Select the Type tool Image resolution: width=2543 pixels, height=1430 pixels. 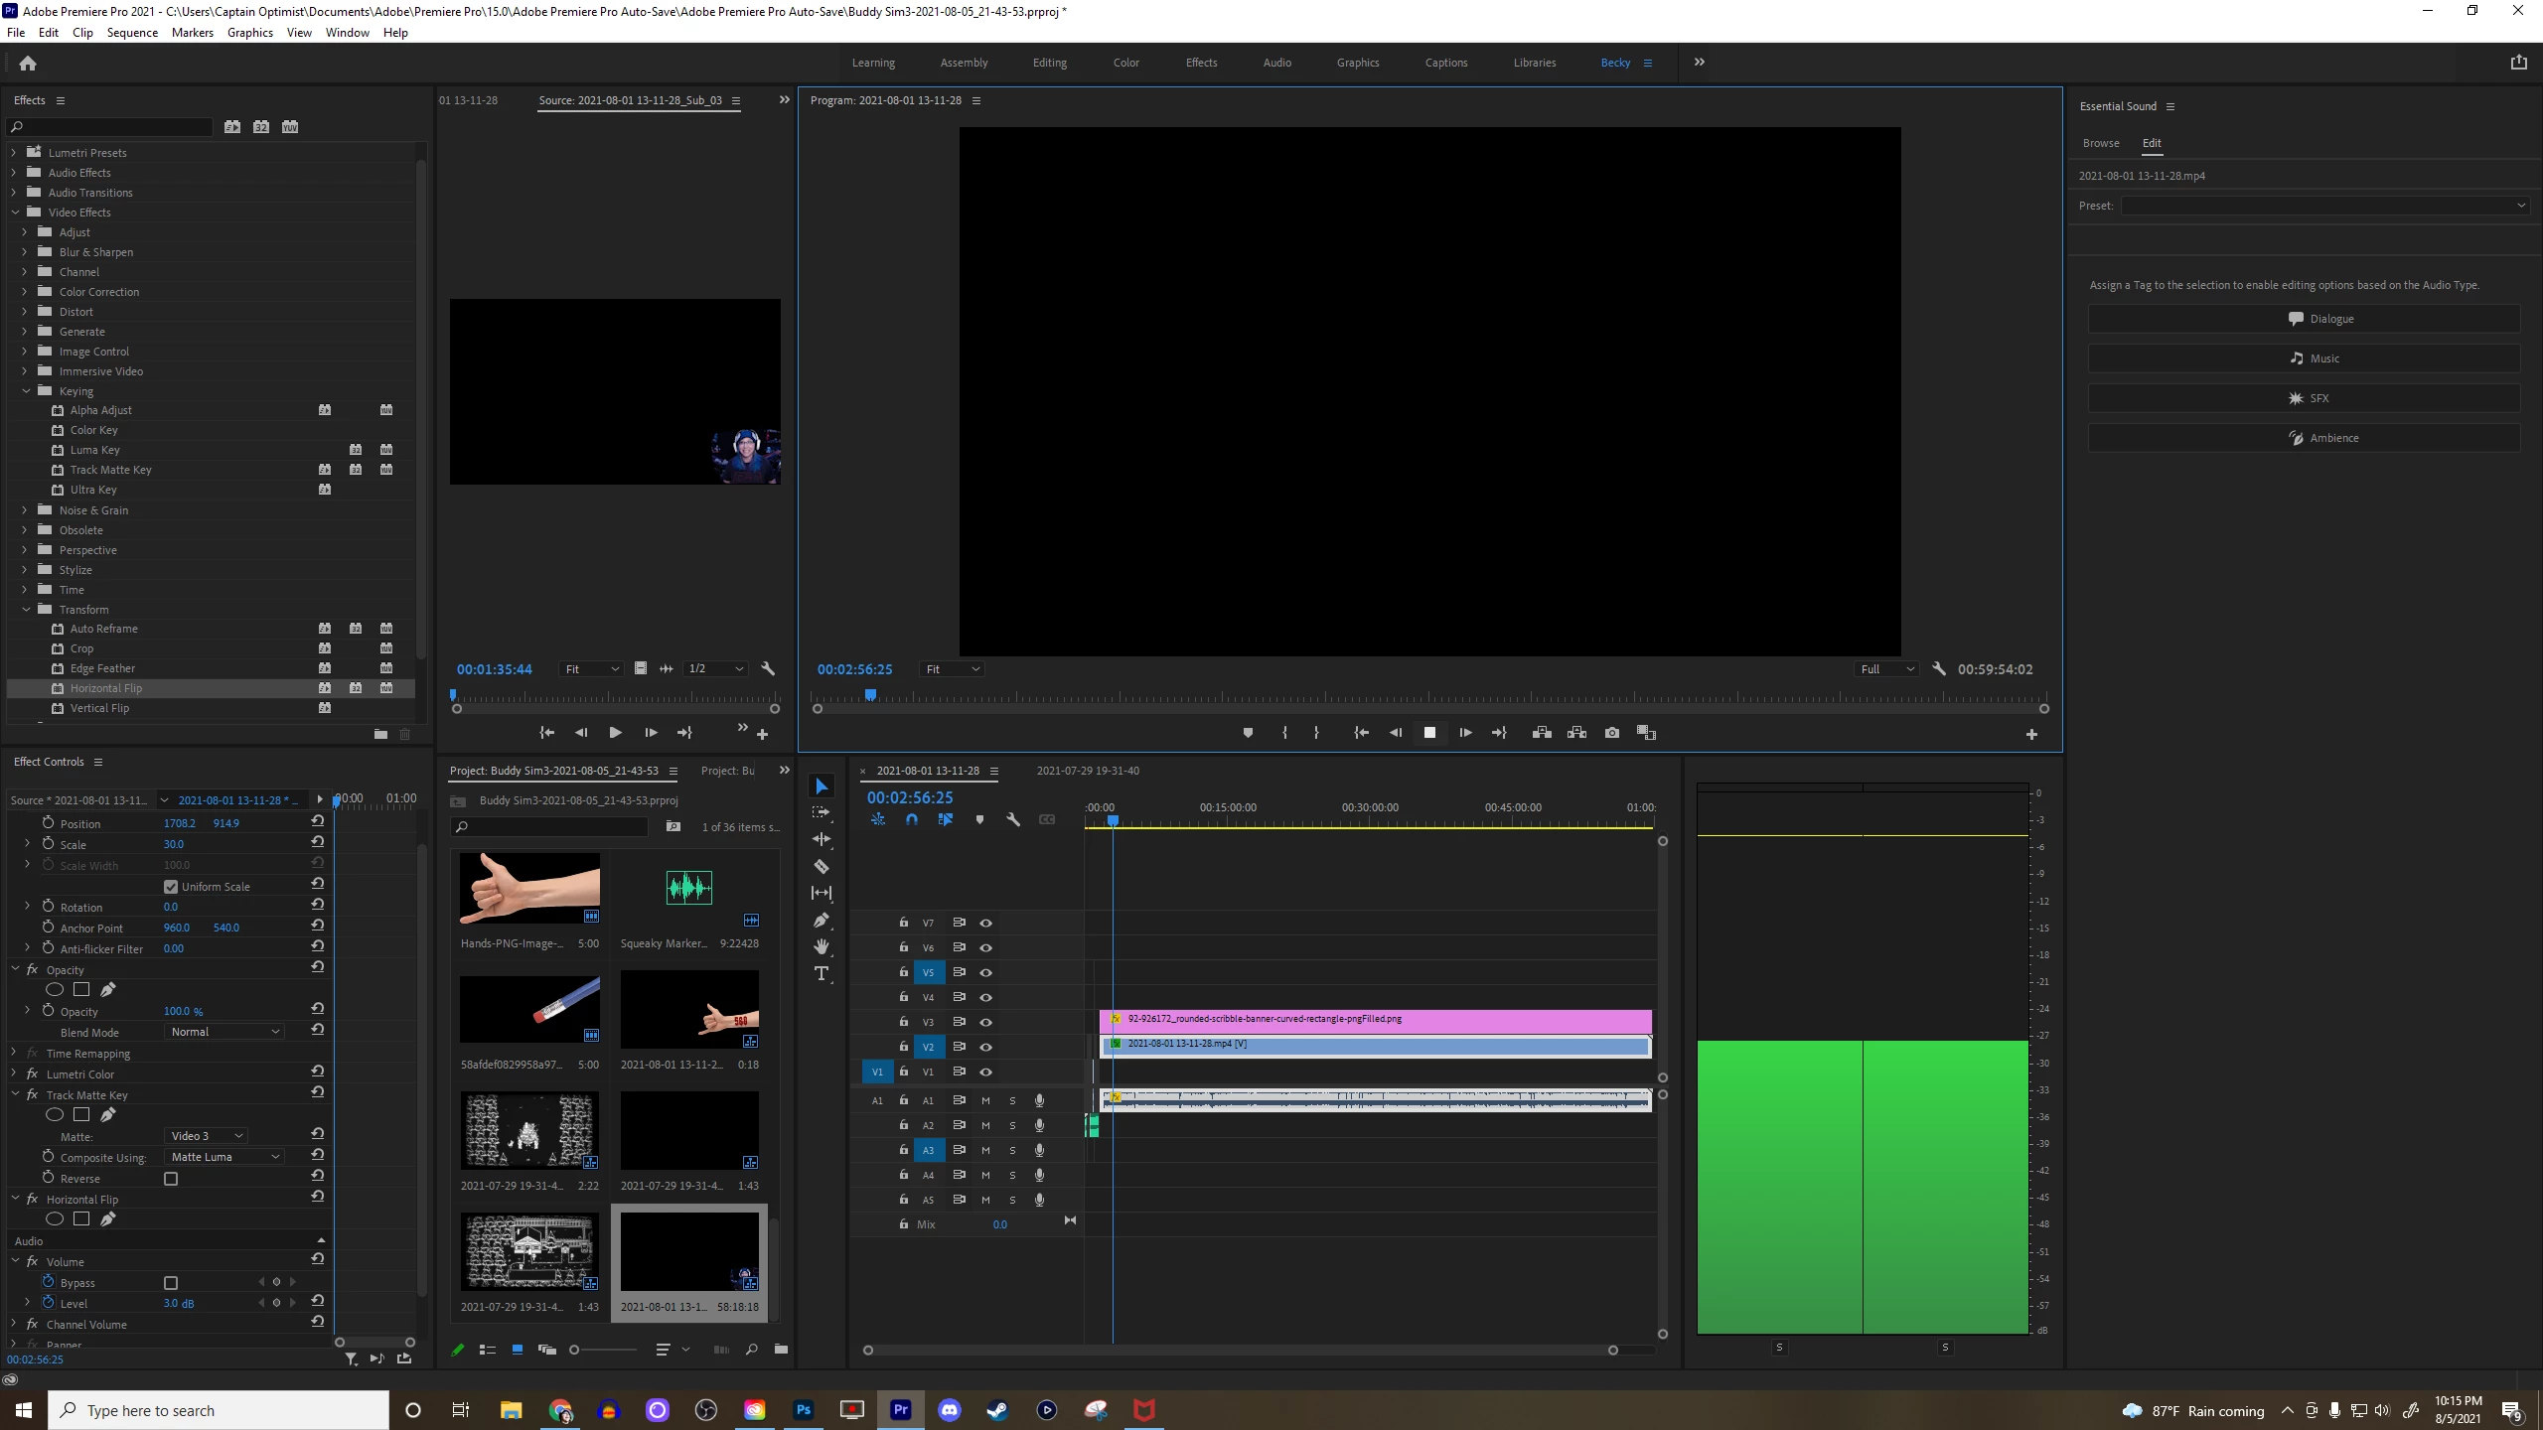(x=822, y=973)
